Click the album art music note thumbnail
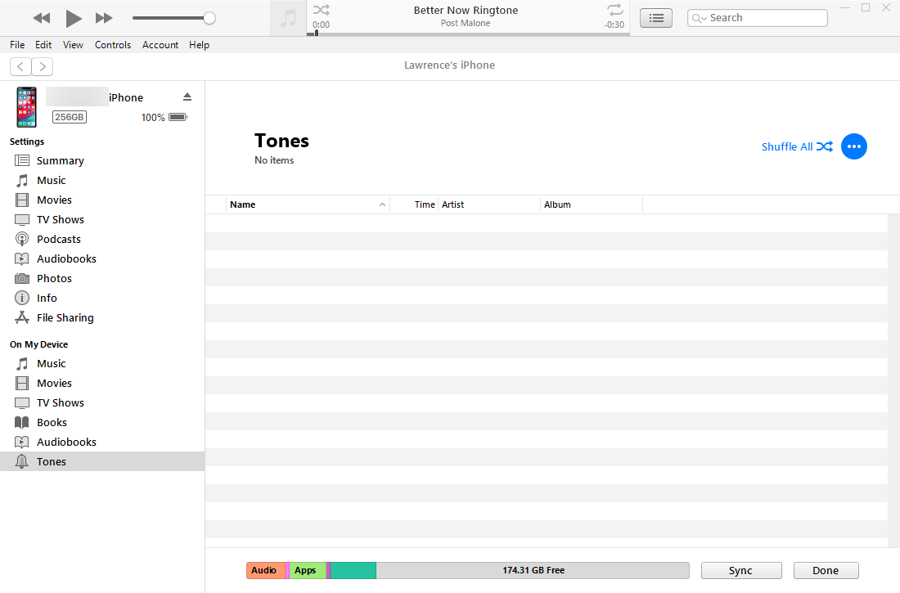Screen dimensions: 900x593 point(288,18)
